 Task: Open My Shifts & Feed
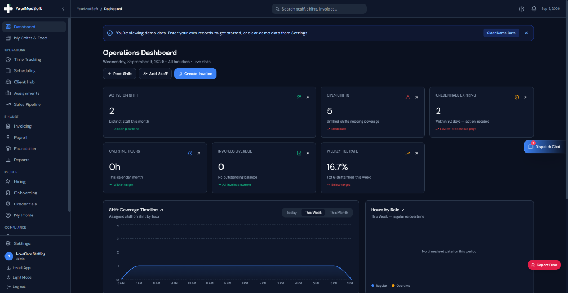tap(34, 38)
